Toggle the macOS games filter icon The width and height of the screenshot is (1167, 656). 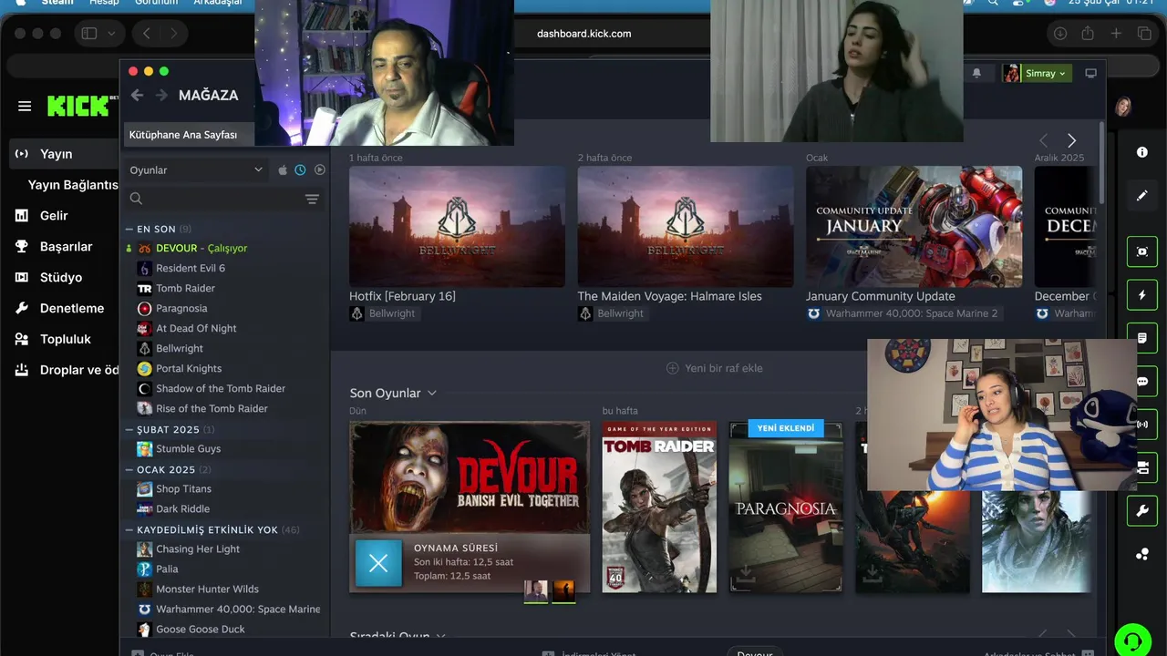283,170
